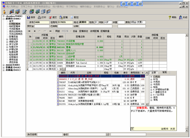Click the notepad with pencil toolbar icon
The height and width of the screenshot is (138, 190).
(x=24, y=12)
